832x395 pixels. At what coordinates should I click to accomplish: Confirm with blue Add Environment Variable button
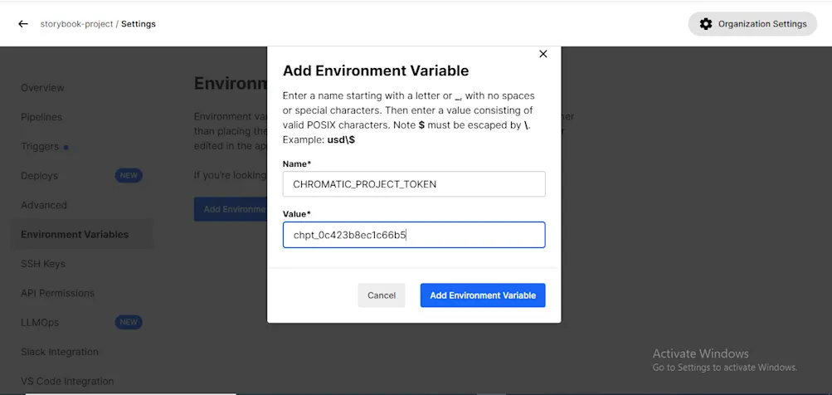pos(483,295)
